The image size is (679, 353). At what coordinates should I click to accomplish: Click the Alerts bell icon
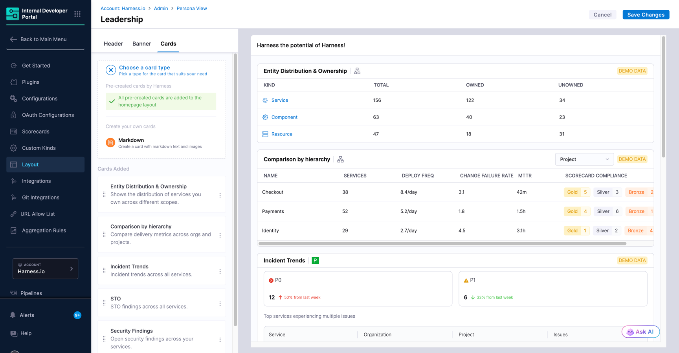coord(13,315)
